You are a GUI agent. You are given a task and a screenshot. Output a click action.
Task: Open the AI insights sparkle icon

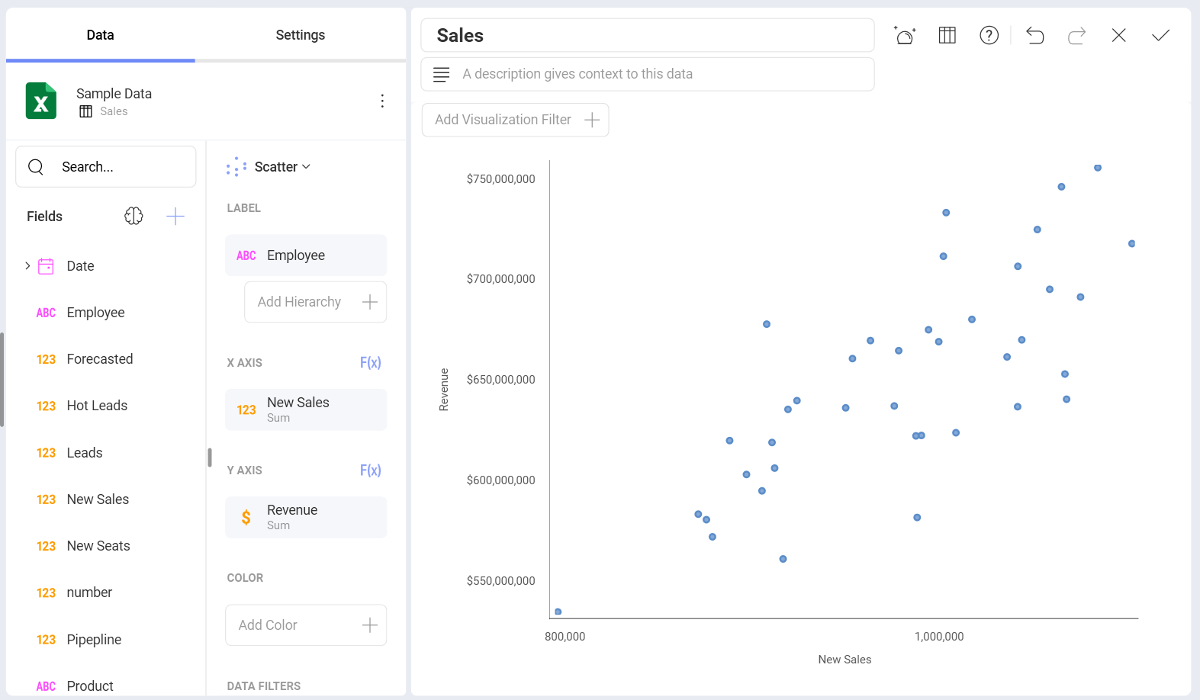[905, 35]
